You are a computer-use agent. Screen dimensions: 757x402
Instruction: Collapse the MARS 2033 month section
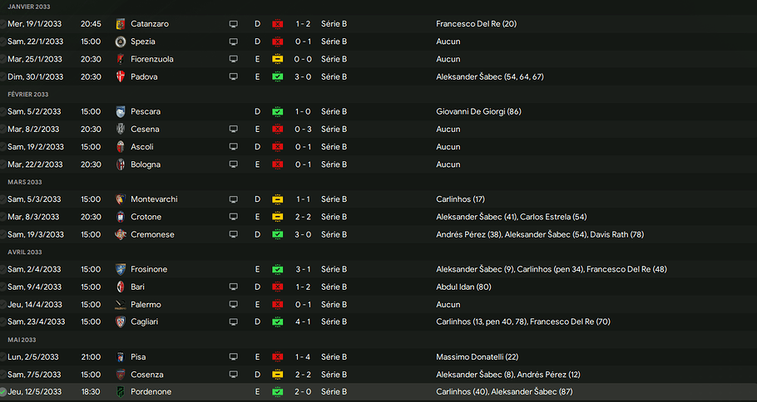[x=23, y=182]
